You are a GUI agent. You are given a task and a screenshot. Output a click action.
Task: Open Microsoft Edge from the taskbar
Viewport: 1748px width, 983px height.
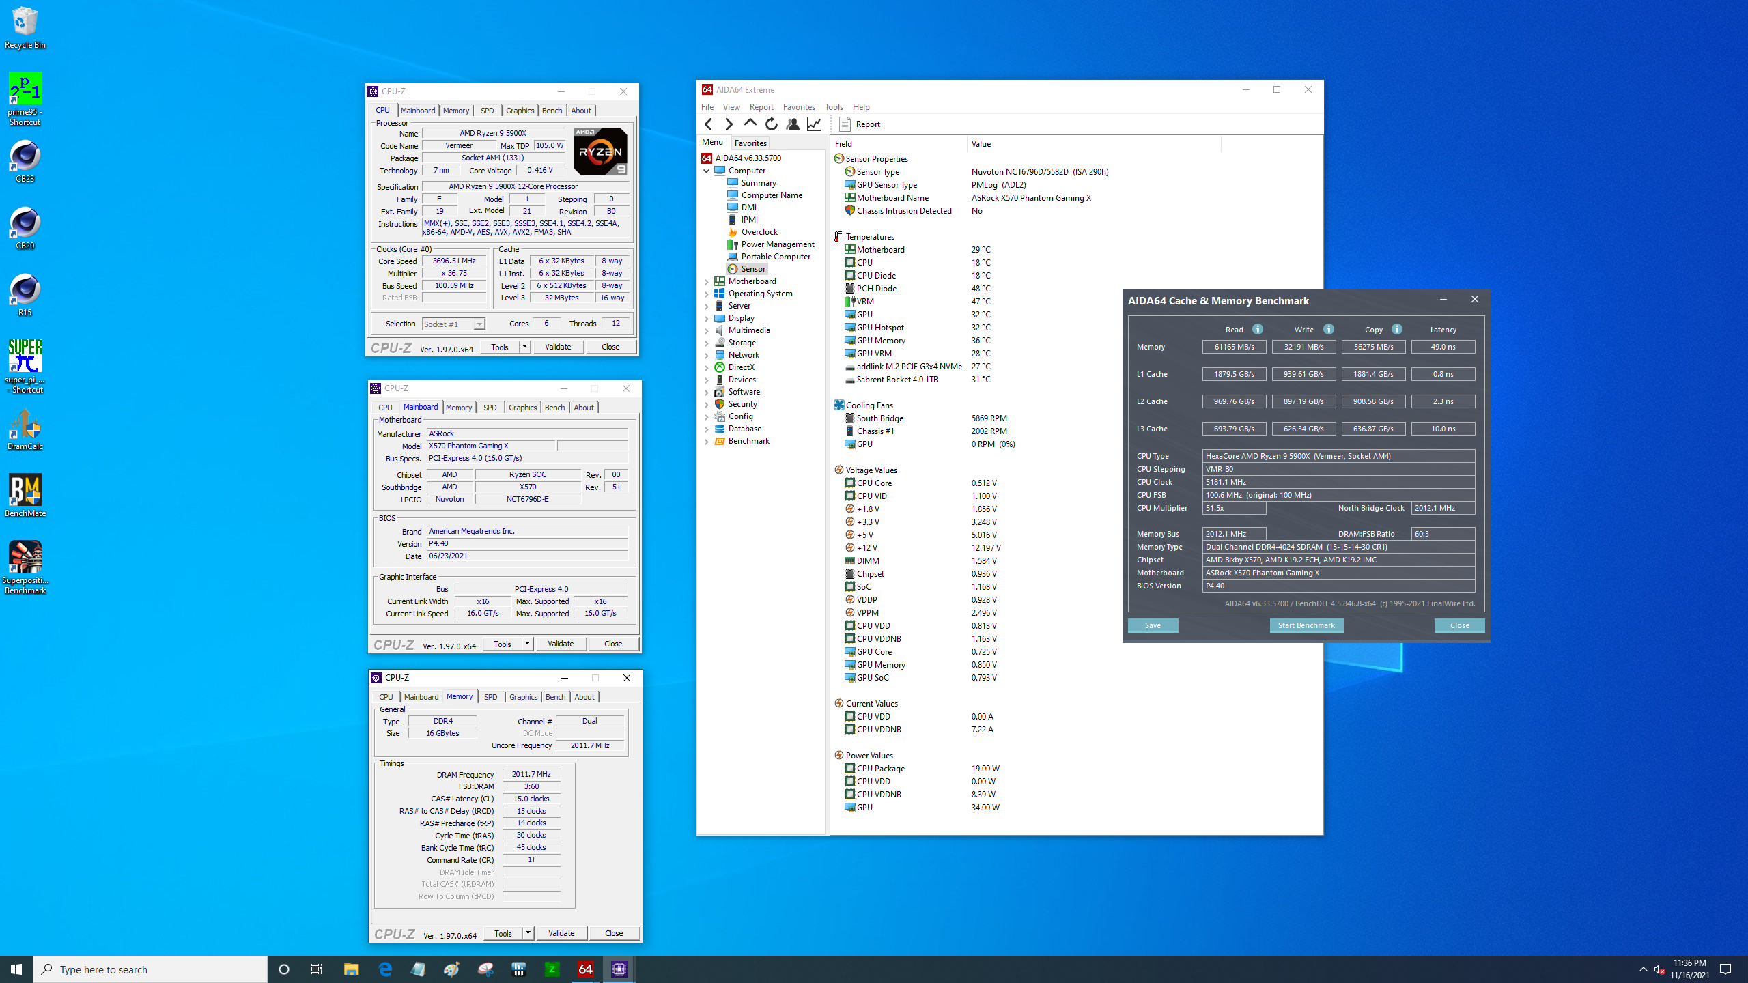(x=385, y=969)
